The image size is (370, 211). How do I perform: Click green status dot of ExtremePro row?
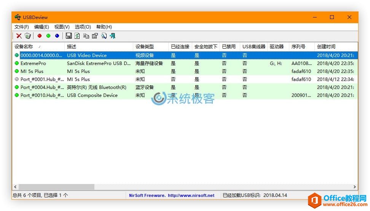(17, 63)
